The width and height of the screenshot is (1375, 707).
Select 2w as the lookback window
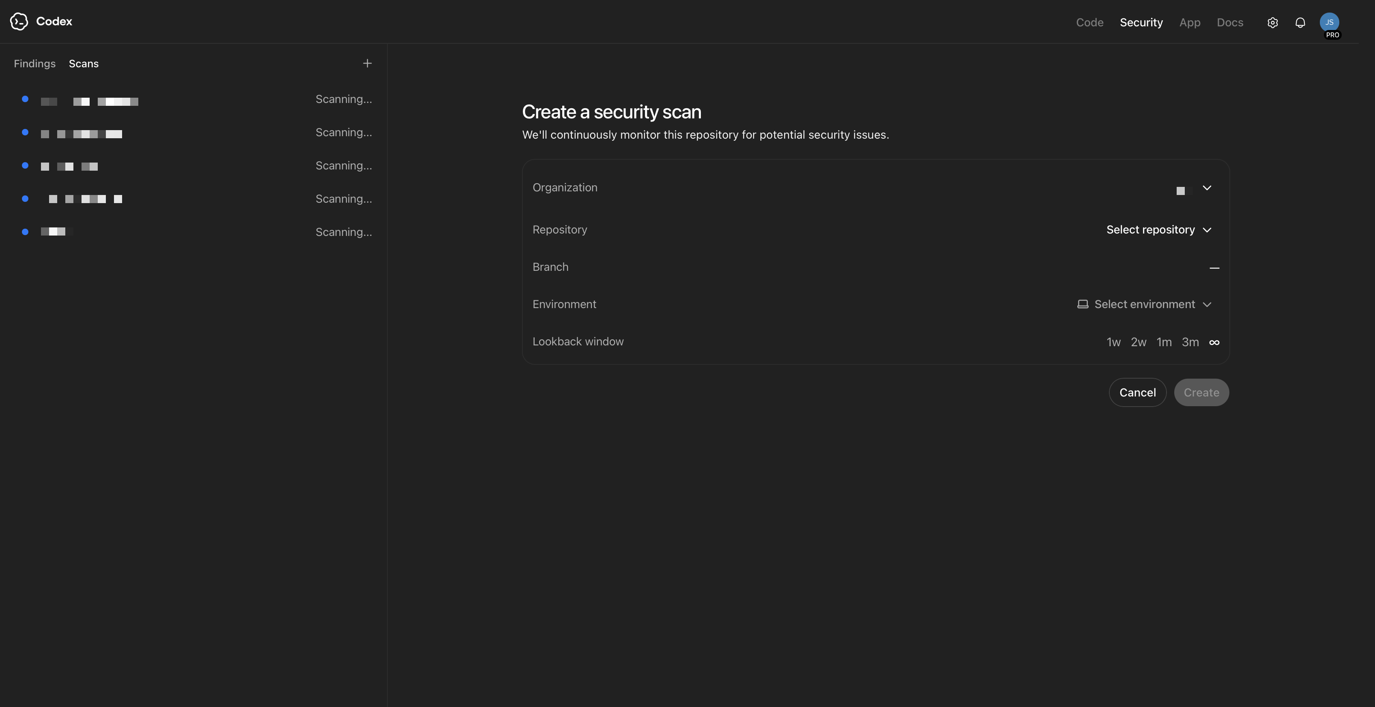coord(1139,342)
